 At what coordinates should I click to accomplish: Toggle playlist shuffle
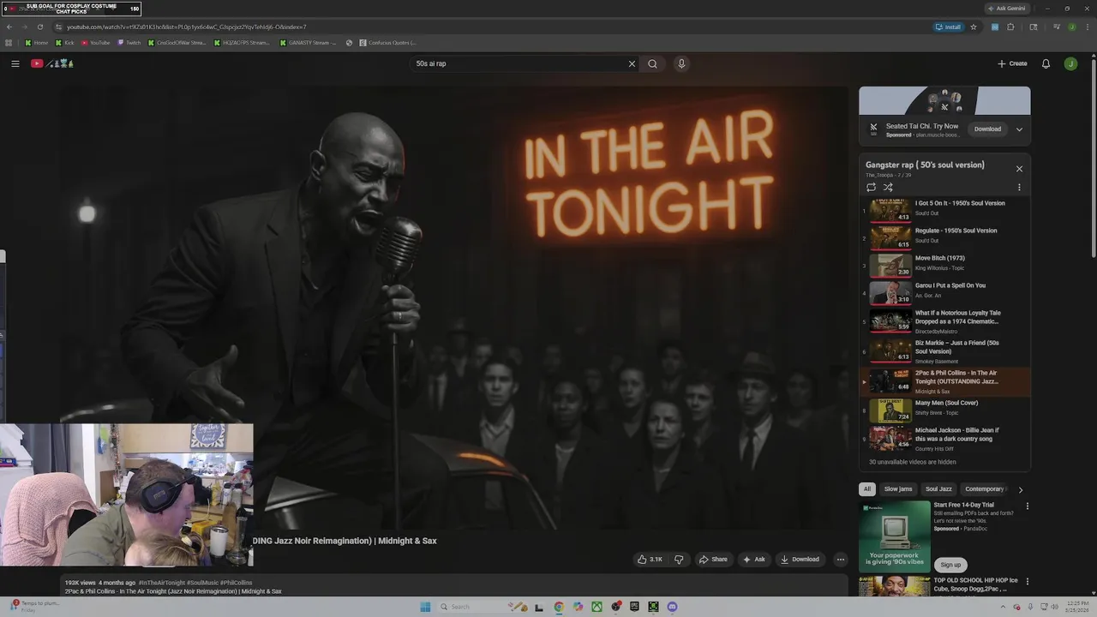[x=888, y=187]
